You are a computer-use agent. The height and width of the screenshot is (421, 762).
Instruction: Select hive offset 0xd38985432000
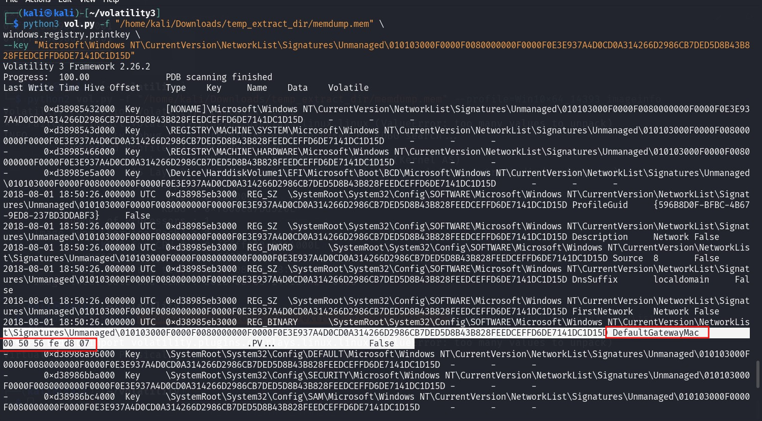(x=79, y=109)
